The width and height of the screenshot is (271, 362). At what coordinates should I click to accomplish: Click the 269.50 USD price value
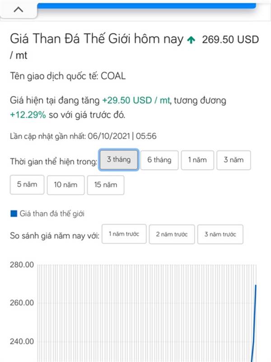point(230,39)
